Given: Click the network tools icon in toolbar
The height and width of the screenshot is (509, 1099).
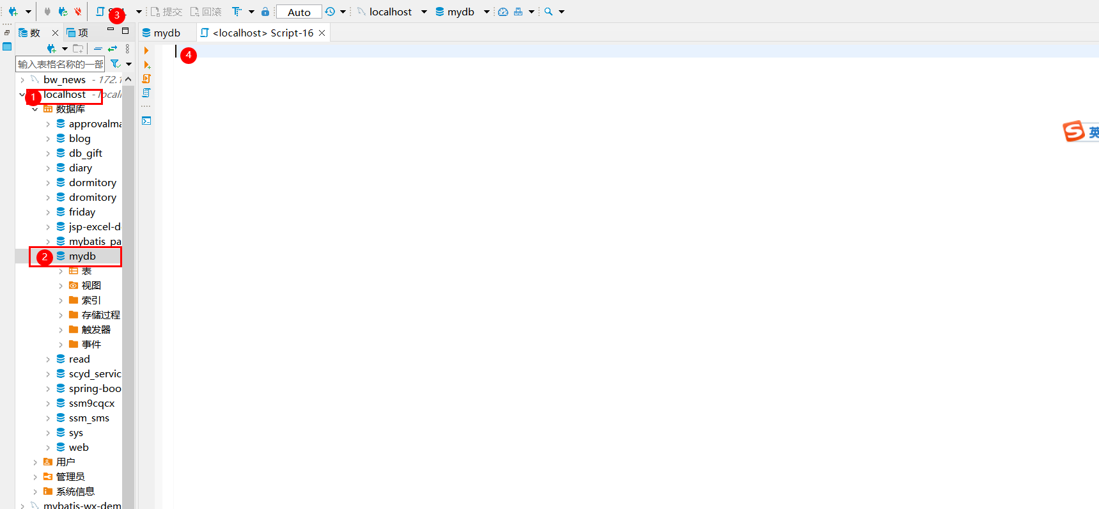Looking at the screenshot, I should click(x=518, y=12).
